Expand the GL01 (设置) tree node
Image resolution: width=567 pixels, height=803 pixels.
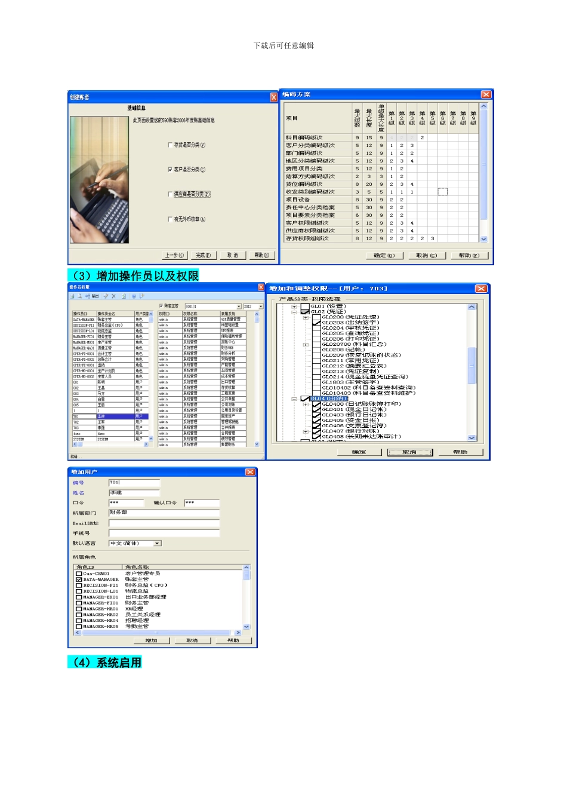pyautogui.click(x=294, y=307)
